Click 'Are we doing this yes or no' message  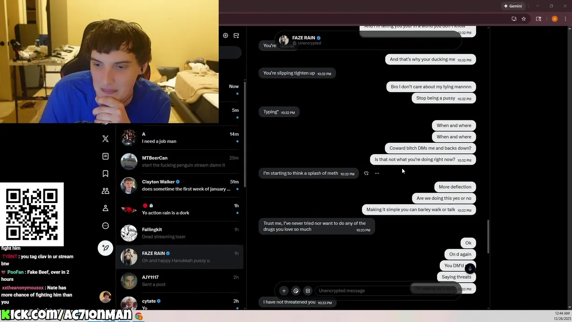click(x=444, y=198)
